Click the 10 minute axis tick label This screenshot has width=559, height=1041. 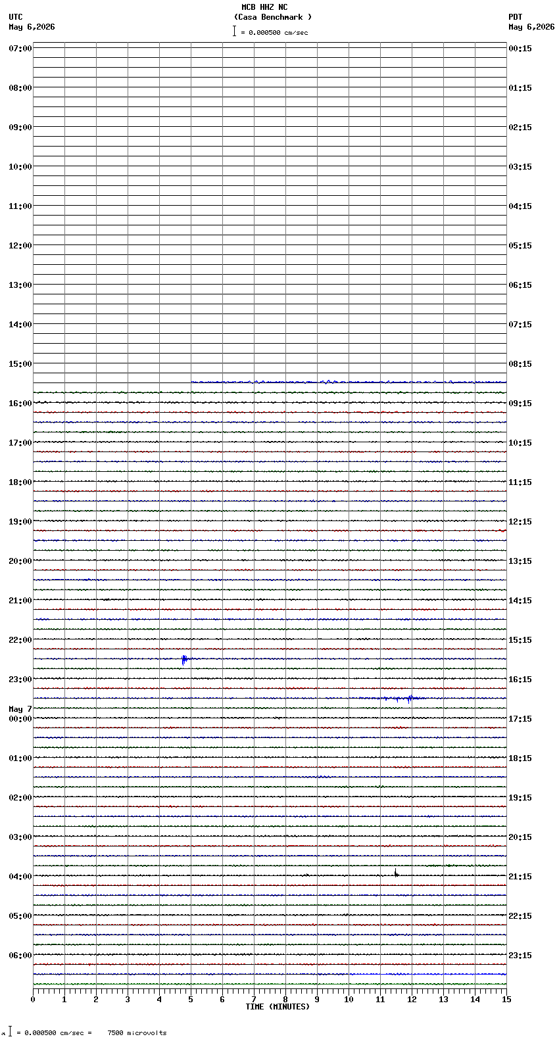tap(349, 1000)
